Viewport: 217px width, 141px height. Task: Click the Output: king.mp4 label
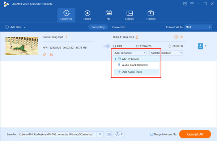tap(123, 37)
